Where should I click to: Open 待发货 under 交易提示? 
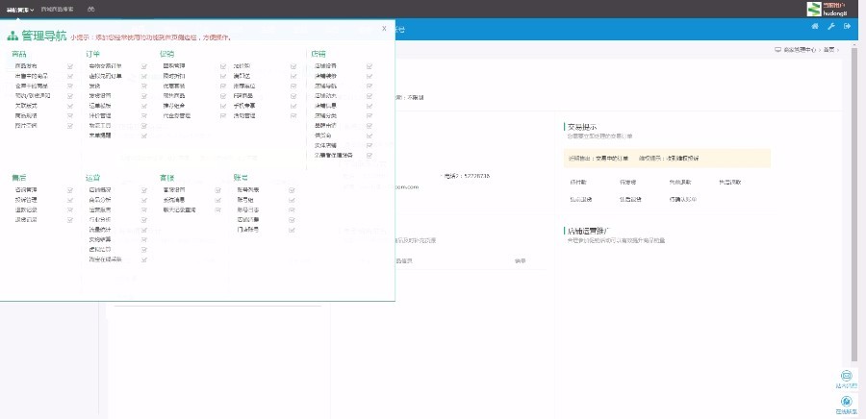(626, 182)
